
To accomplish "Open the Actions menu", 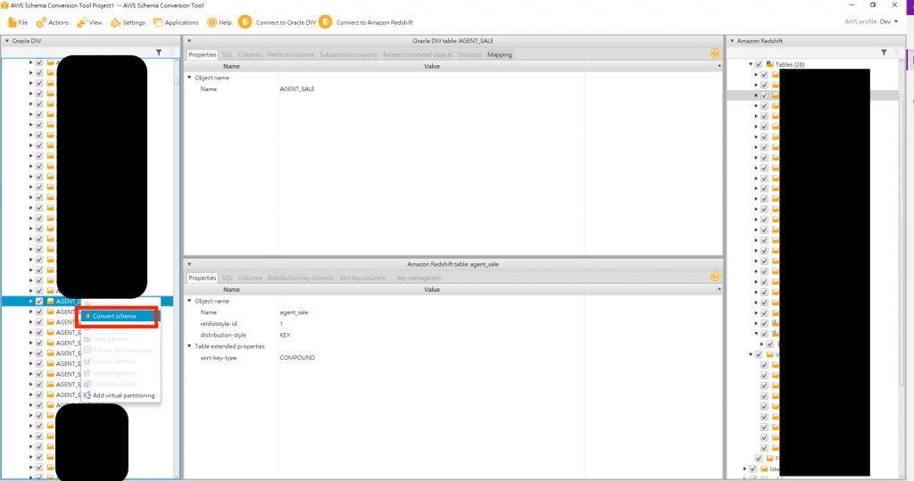I will coord(53,22).
